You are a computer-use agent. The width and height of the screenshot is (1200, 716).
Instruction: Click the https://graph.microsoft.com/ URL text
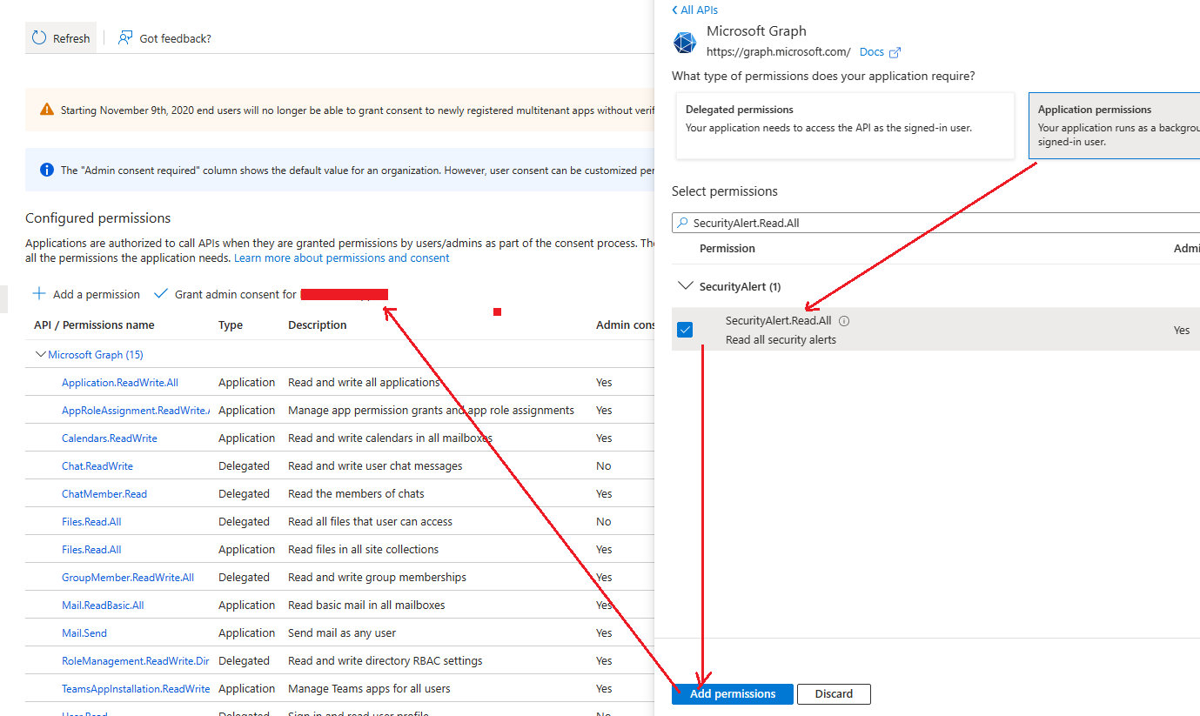(779, 52)
